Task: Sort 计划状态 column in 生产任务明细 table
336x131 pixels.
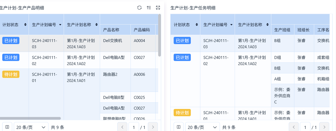Action: [x=197, y=25]
